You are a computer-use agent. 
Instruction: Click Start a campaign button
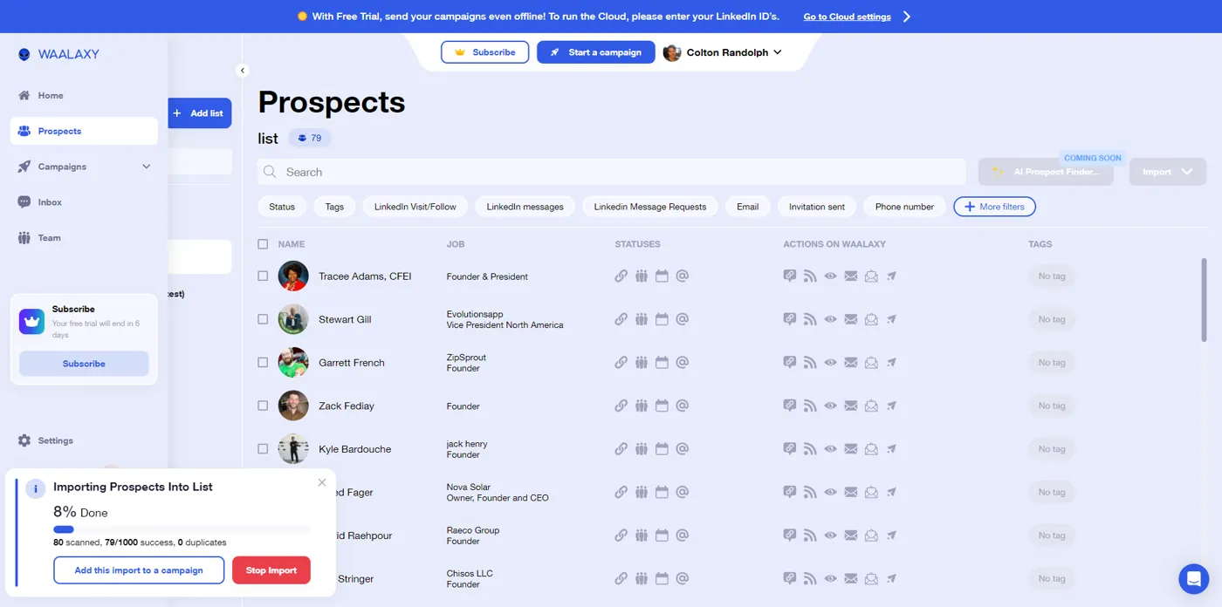[595, 52]
